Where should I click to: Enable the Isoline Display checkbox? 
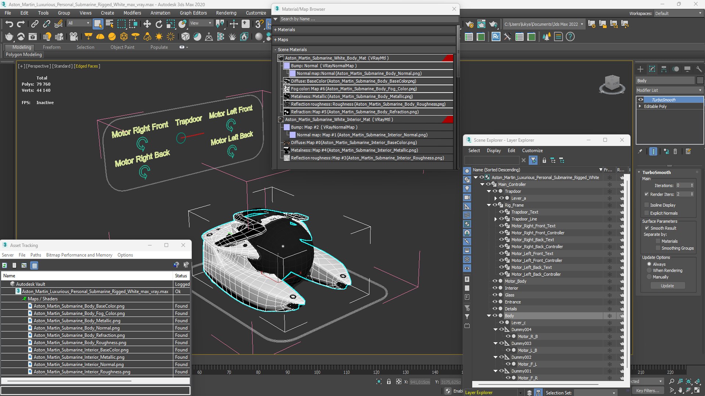(x=647, y=205)
